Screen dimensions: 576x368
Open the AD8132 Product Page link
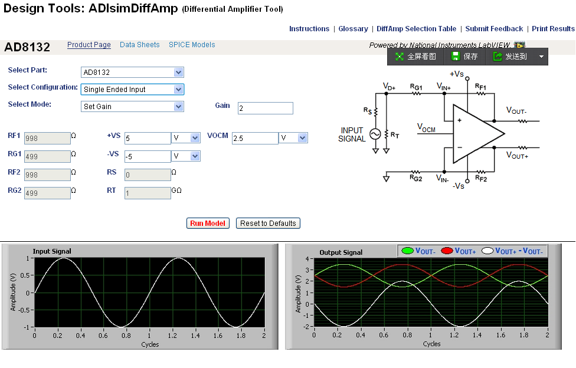point(89,45)
